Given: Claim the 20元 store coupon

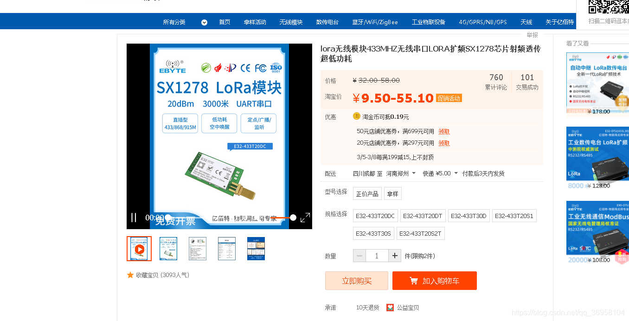Looking at the screenshot, I should (x=444, y=143).
